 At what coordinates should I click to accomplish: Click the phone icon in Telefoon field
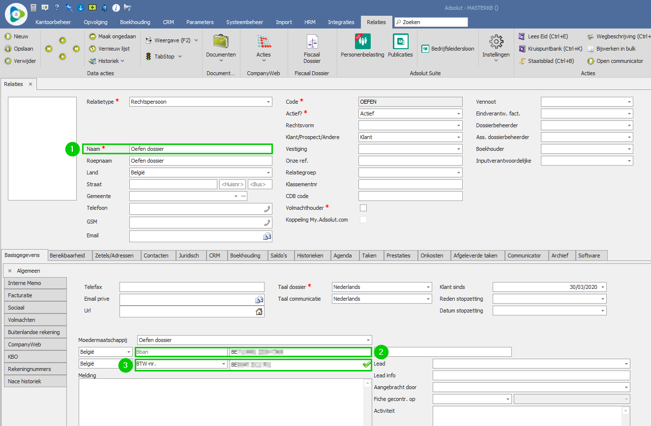point(267,209)
